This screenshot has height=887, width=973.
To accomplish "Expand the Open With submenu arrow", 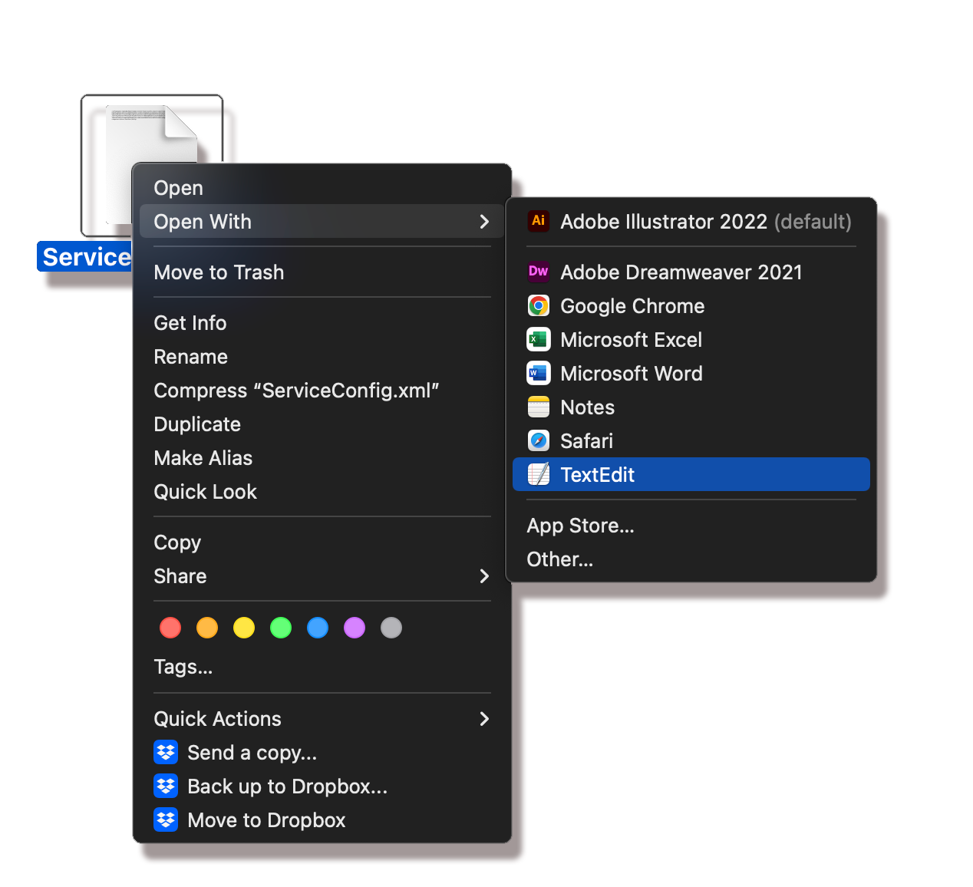I will click(x=484, y=222).
